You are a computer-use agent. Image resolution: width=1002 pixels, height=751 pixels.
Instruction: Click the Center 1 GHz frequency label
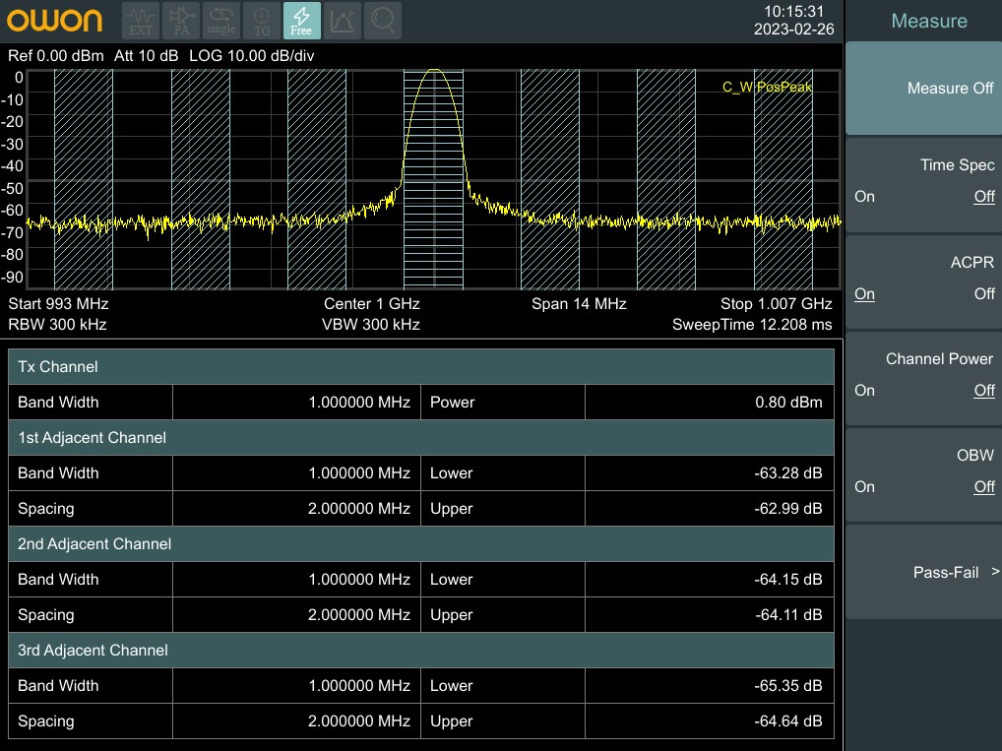click(x=371, y=304)
